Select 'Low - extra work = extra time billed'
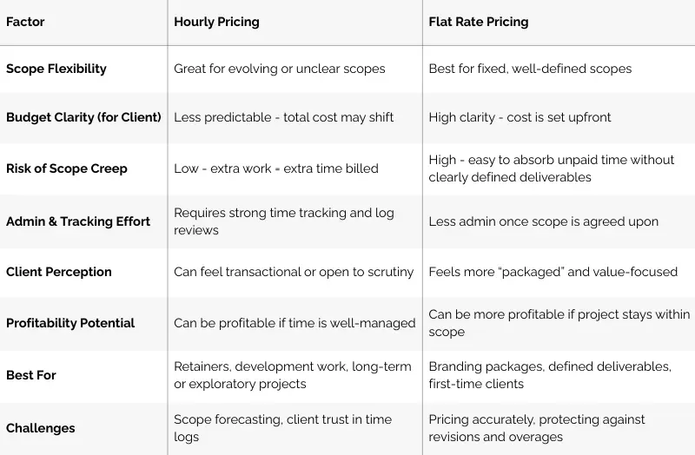Viewport: 695px width, 455px height. pos(276,168)
